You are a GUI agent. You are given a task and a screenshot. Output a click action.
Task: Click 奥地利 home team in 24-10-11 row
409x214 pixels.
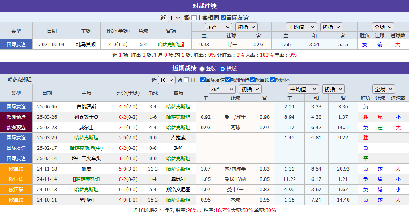86,200
